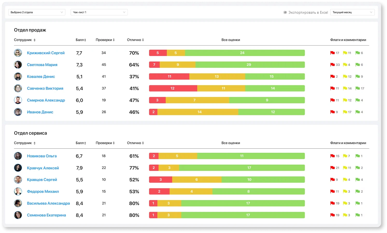Click score '7,7' for Криживский Сергей
387x233 pixels.
(x=79, y=53)
